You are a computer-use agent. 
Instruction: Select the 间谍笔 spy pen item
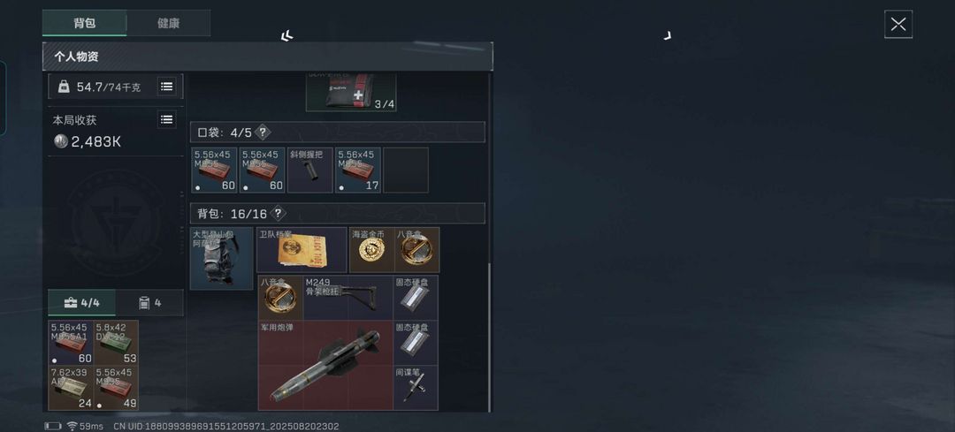tap(416, 388)
